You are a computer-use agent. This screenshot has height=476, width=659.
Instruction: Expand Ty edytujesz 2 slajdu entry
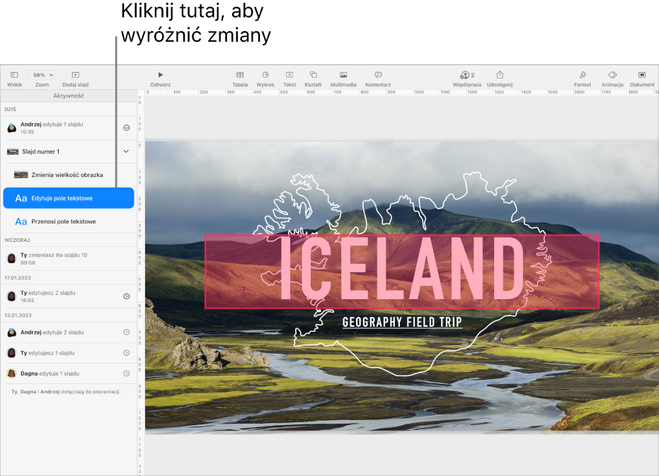127,296
